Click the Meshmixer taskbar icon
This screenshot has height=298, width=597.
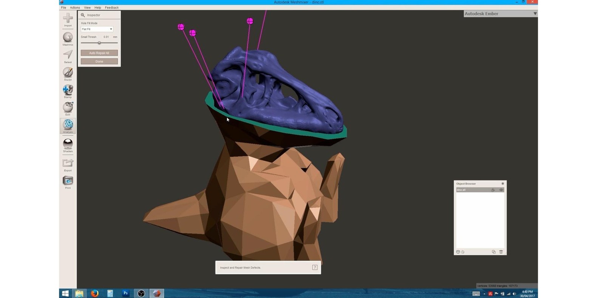(156, 293)
